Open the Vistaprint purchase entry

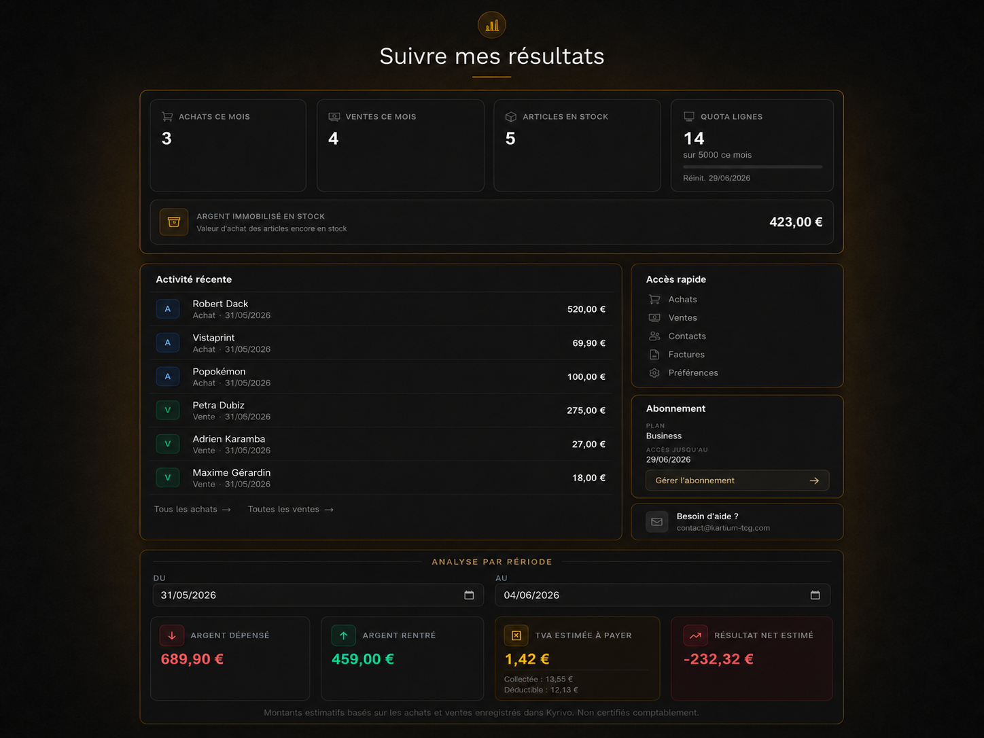click(381, 342)
